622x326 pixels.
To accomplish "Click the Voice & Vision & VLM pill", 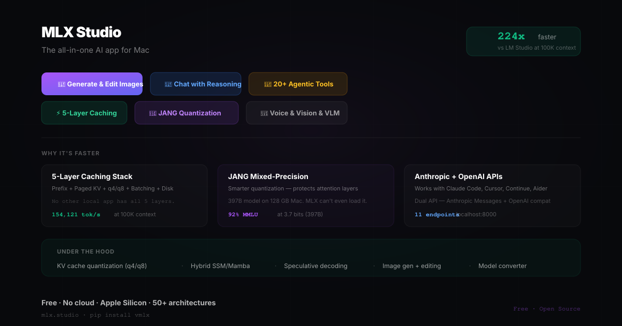I will point(296,113).
